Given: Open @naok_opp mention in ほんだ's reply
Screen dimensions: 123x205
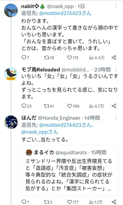Looking at the screenshot, I should [x=39, y=132].
